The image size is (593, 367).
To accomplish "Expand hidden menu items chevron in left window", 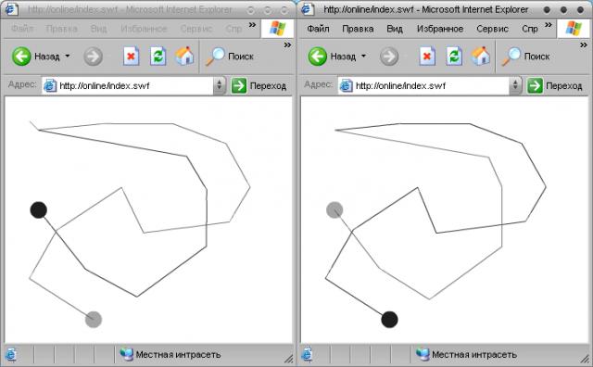I will 252,25.
